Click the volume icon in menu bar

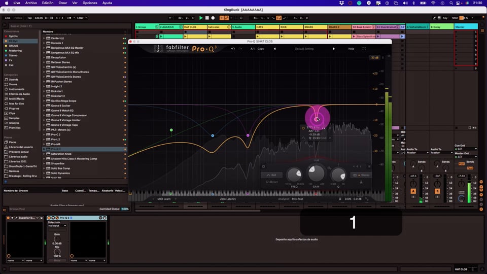click(x=405, y=3)
